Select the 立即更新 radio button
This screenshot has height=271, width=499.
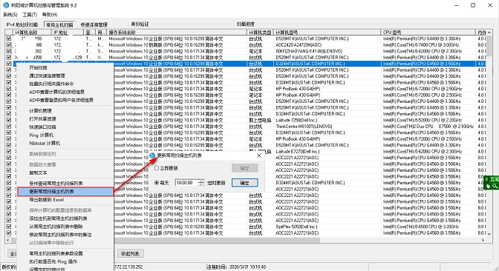pos(156,168)
